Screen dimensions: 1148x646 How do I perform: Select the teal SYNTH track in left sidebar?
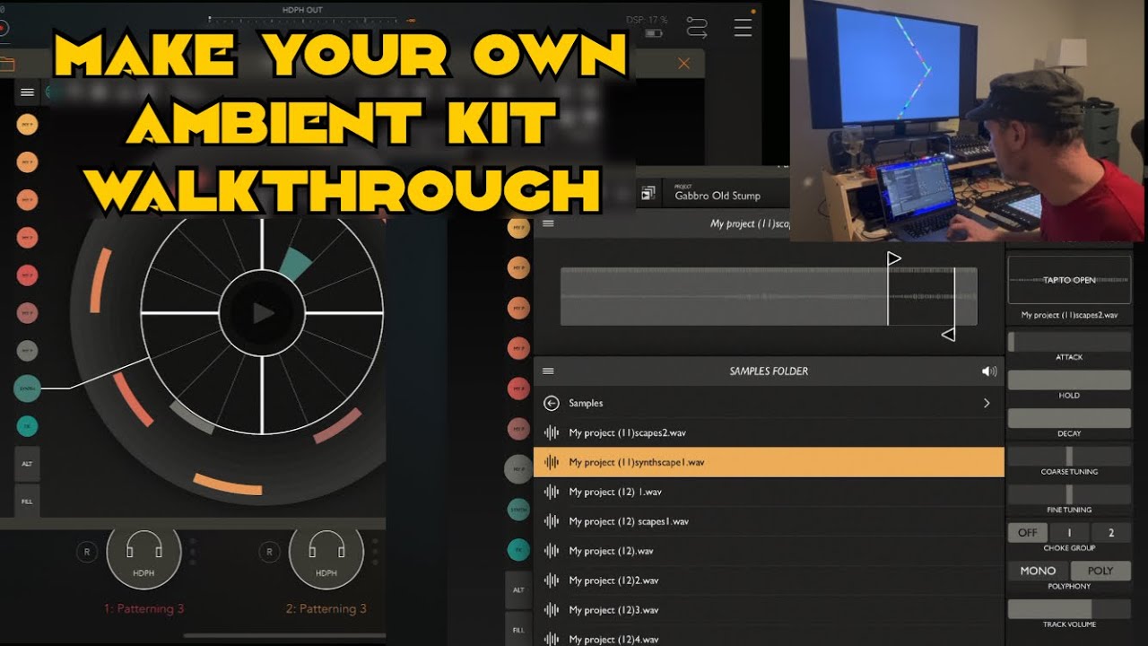pyautogui.click(x=27, y=388)
